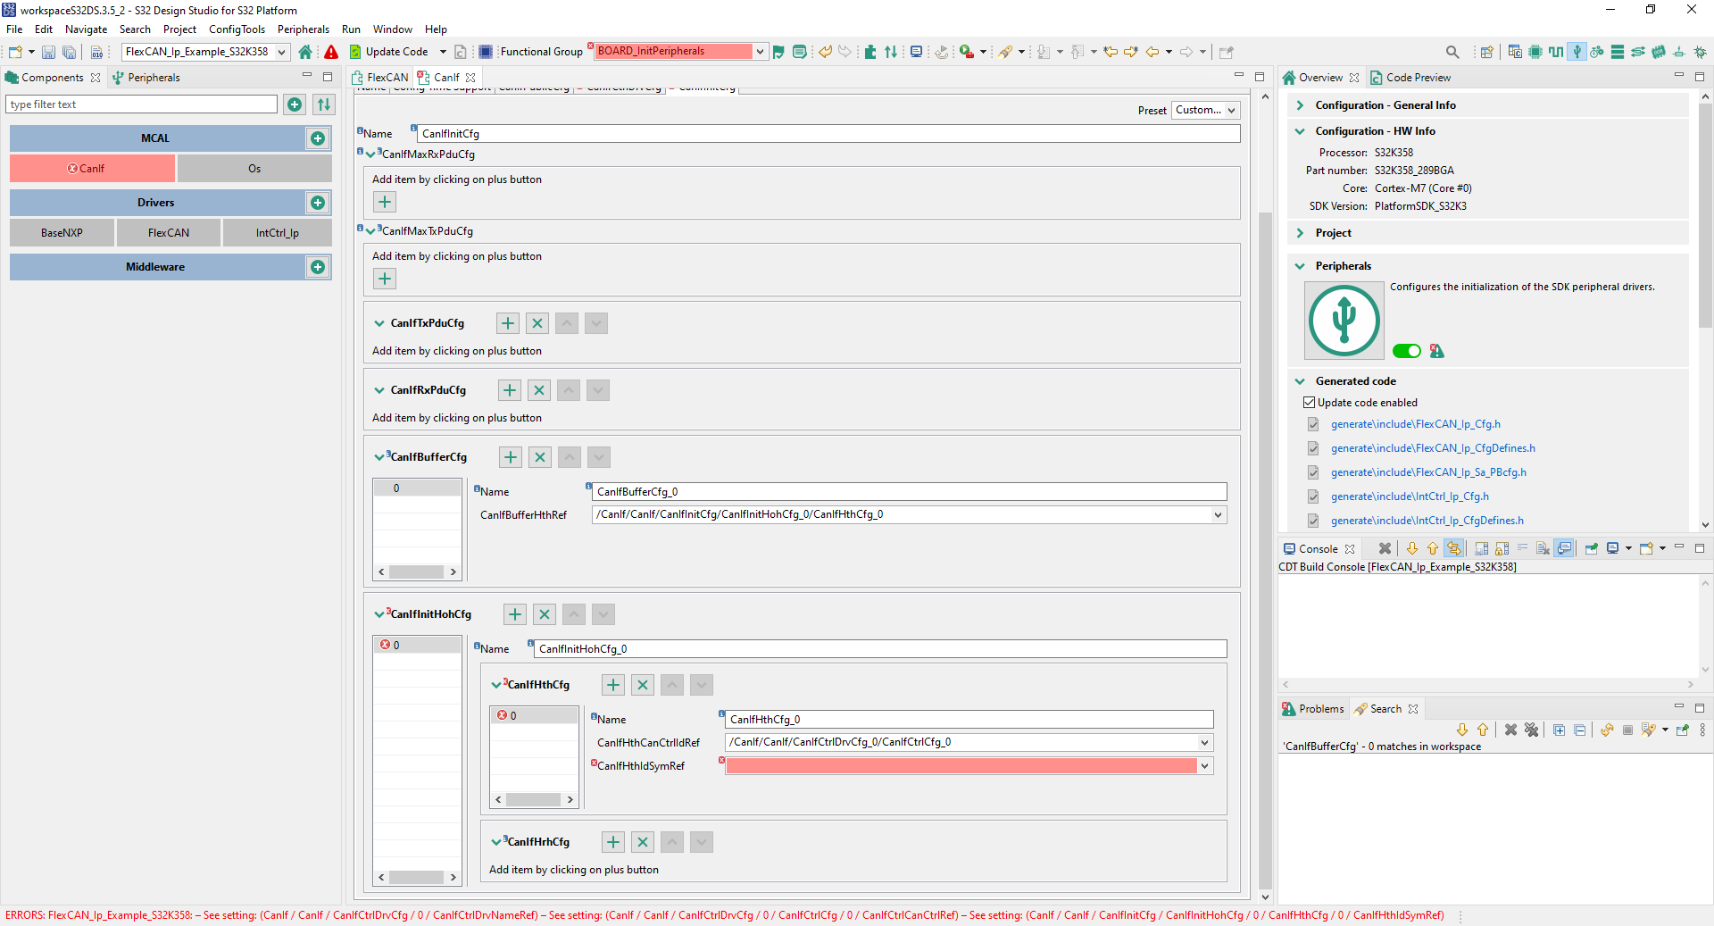This screenshot has width=1714, height=926.
Task: Open the Clocks tool icon
Action: click(x=1556, y=51)
